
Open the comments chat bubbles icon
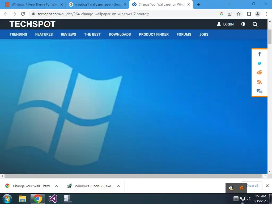coord(259,91)
